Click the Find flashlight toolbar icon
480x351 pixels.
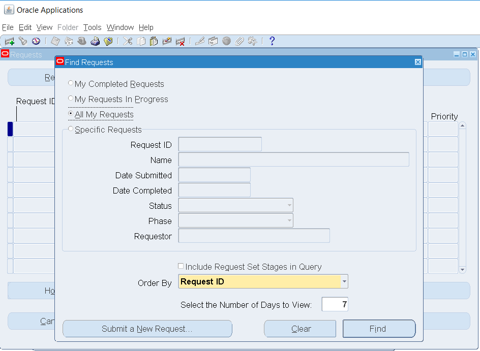pyautogui.click(x=23, y=41)
